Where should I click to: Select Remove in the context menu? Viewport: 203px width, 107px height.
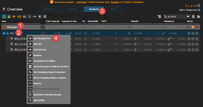37,83
